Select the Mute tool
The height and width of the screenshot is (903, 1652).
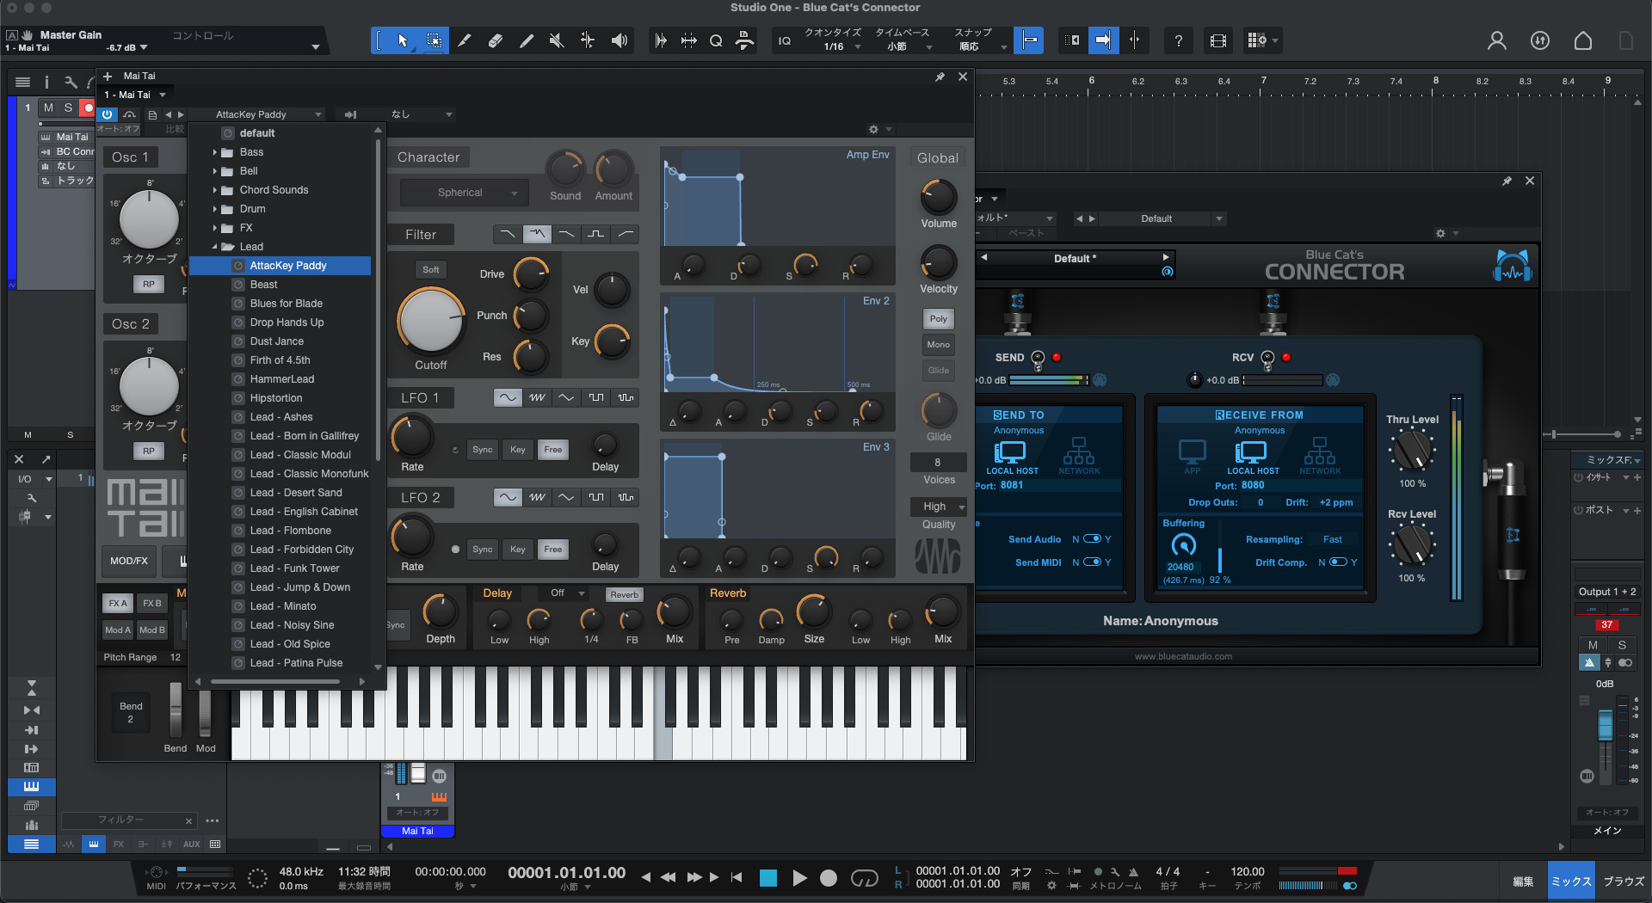pyautogui.click(x=557, y=40)
